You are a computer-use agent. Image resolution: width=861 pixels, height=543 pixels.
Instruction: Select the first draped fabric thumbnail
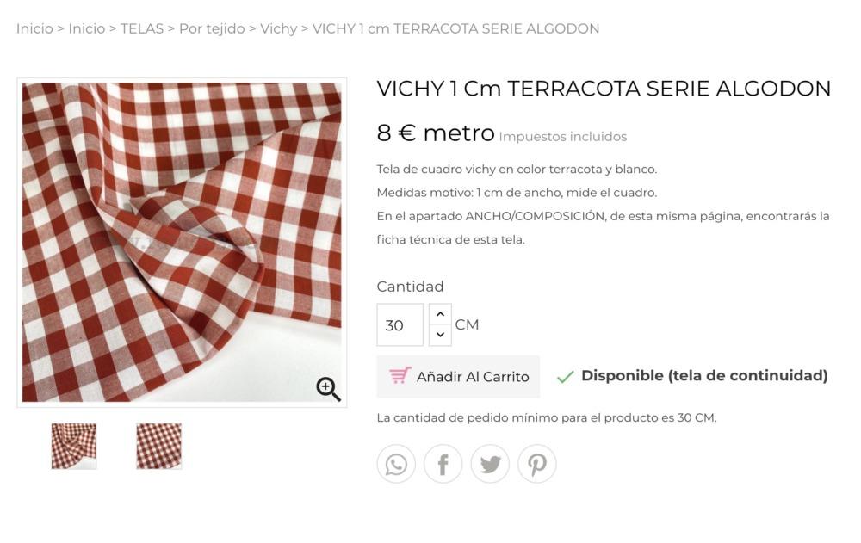point(73,446)
